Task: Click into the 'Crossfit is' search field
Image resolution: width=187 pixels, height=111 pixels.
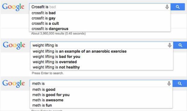Action: (x=97, y=7)
